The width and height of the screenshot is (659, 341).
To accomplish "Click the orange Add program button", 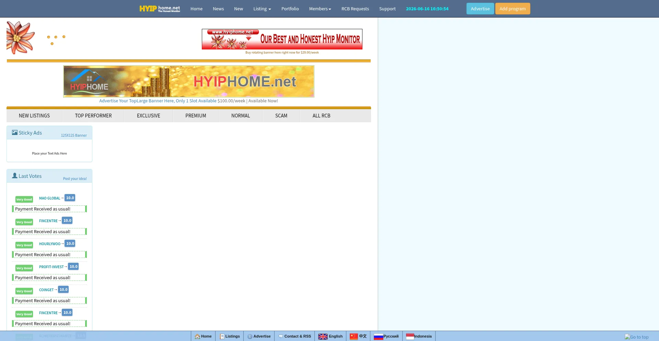I will point(512,9).
